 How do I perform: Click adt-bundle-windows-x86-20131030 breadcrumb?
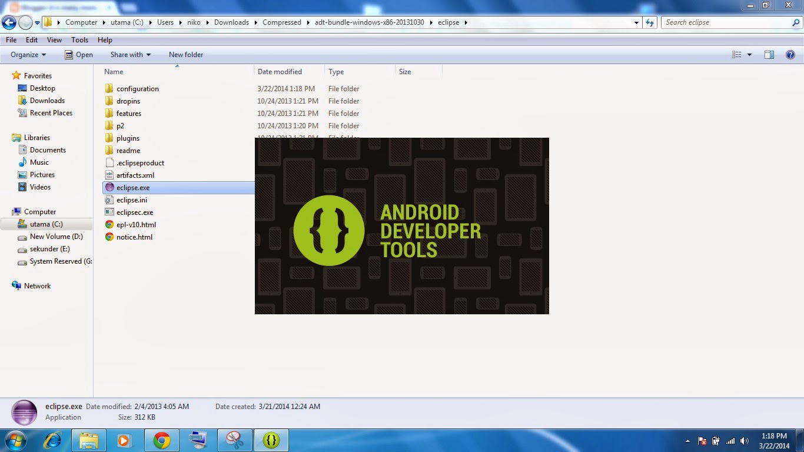369,22
